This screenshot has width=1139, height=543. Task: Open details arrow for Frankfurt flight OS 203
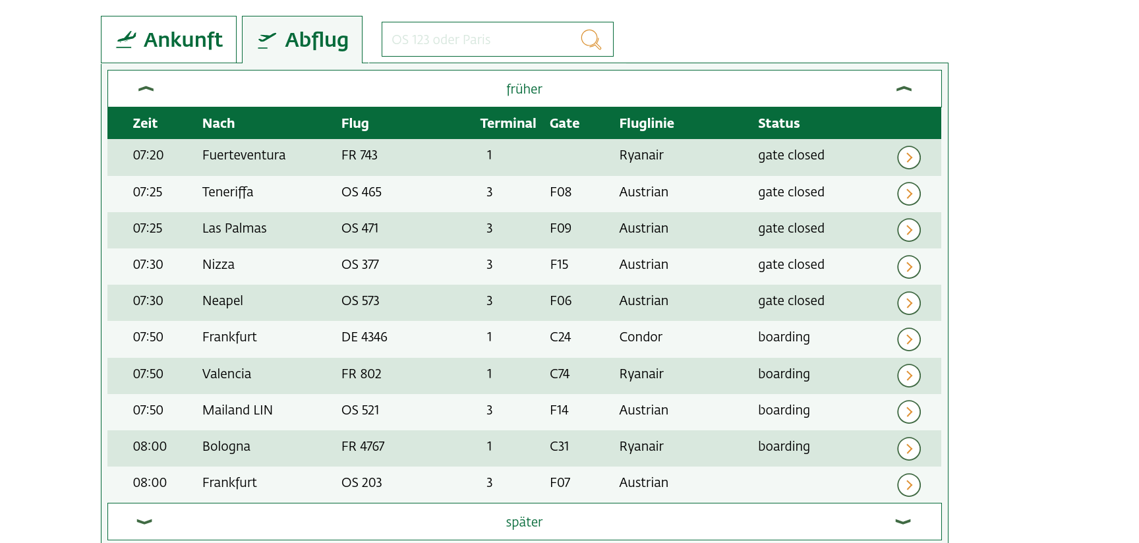point(908,485)
